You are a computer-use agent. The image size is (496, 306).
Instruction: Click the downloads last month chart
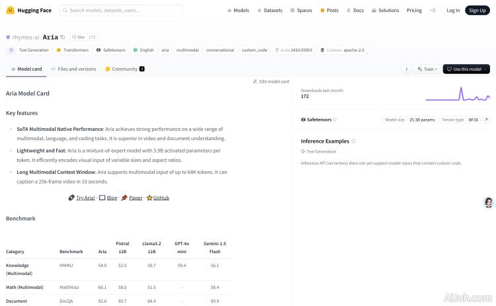458,95
